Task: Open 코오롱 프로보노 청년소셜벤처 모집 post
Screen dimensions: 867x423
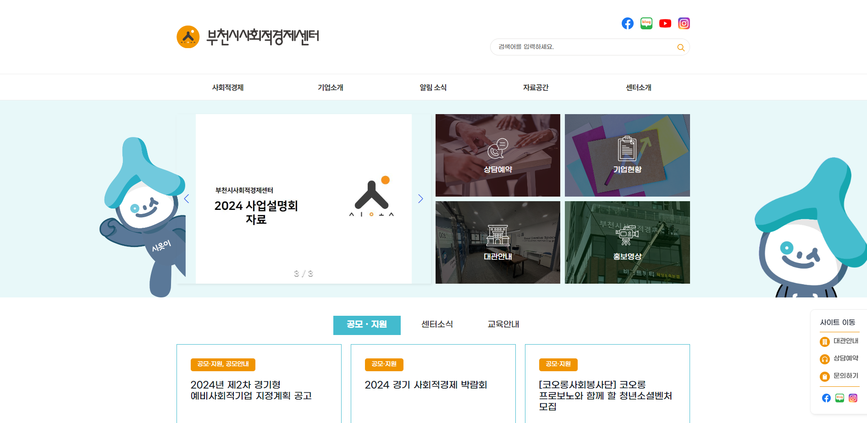Action: point(605,396)
